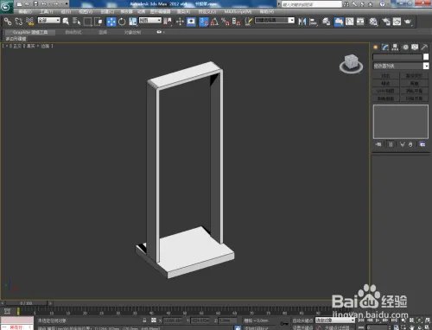432x330 pixels.
Task: Click Configure Modifier Sets icon
Action: click(x=422, y=144)
